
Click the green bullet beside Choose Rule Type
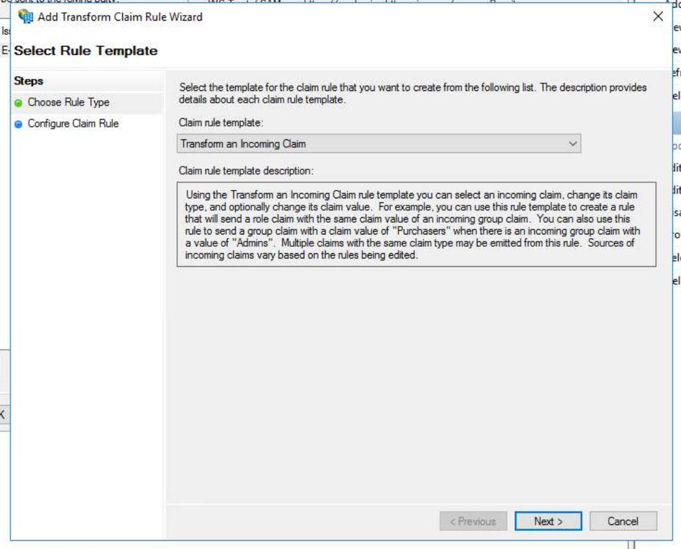(19, 103)
